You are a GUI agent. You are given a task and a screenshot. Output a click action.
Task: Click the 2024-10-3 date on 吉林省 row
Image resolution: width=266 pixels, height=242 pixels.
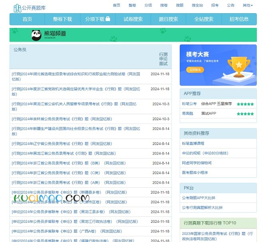(161, 119)
